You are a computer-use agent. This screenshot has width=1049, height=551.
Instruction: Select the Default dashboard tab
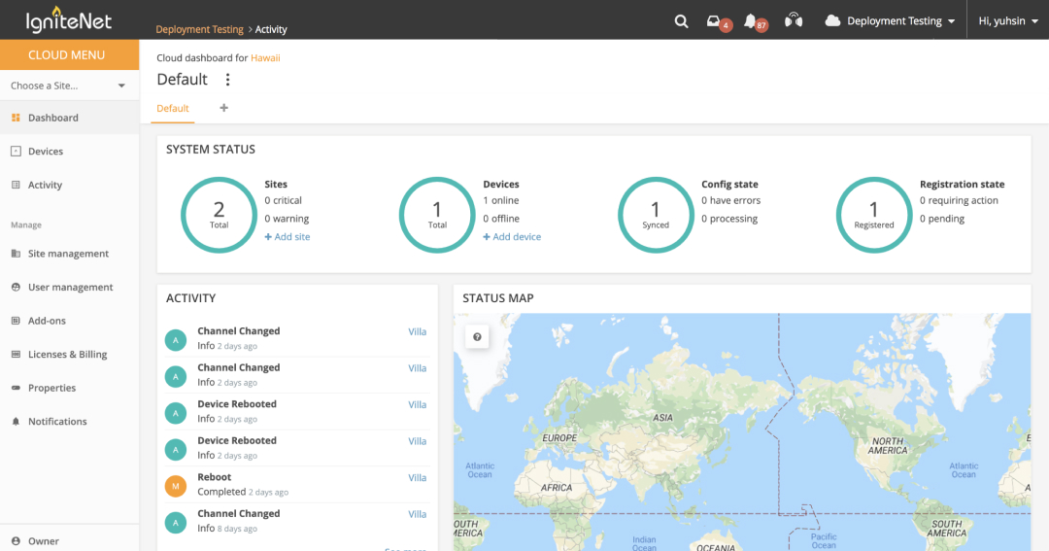(x=173, y=109)
